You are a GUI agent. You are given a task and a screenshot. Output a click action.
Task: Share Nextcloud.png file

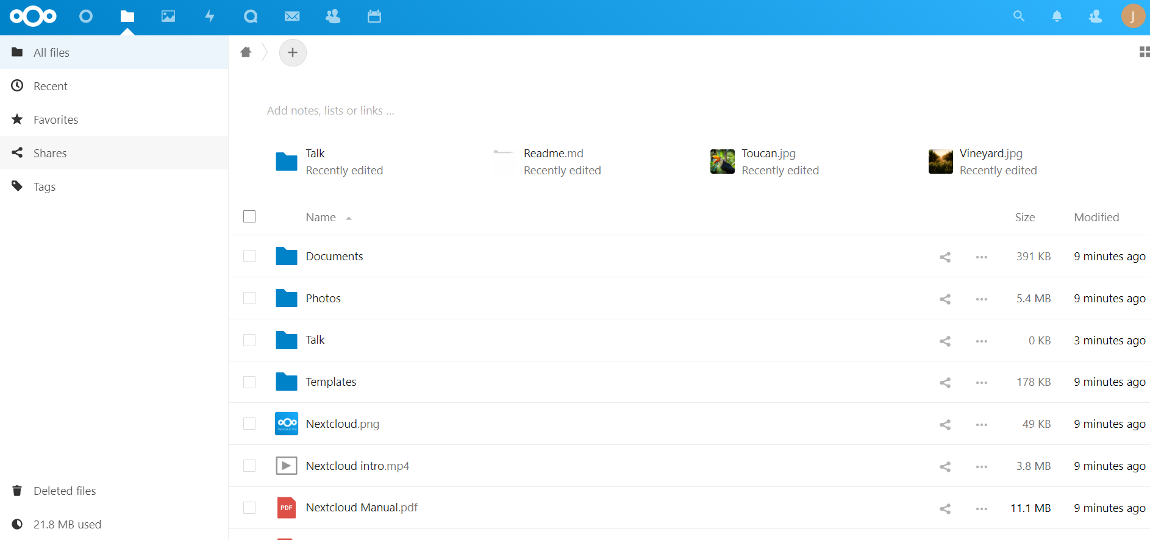coord(945,425)
